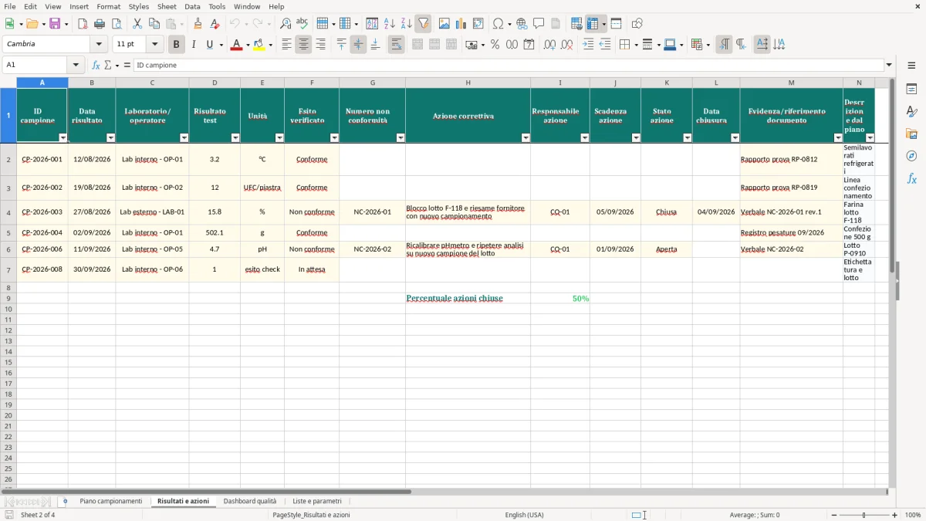The height and width of the screenshot is (521, 926).
Task: Toggle Wrap Text
Action: pyautogui.click(x=396, y=45)
